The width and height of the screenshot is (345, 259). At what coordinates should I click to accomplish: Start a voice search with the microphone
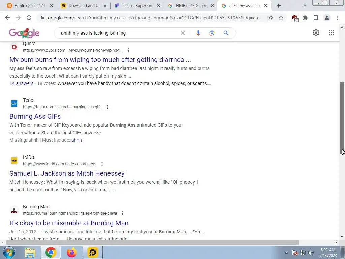coord(198,33)
